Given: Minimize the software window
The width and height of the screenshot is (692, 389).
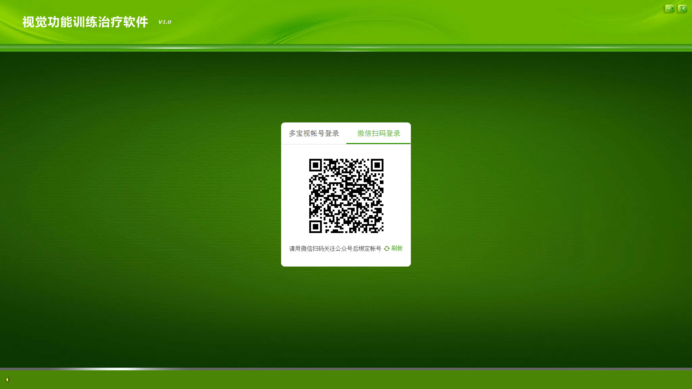Looking at the screenshot, I should point(670,9).
